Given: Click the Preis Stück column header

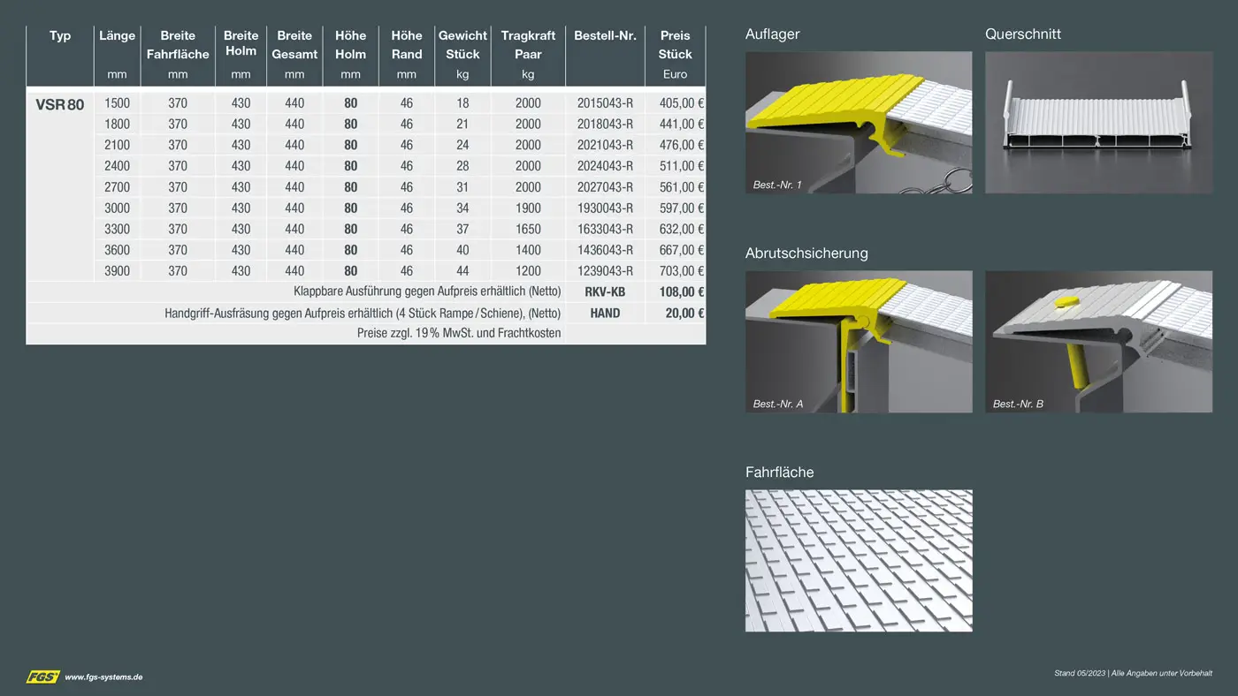Looking at the screenshot, I should coord(675,45).
